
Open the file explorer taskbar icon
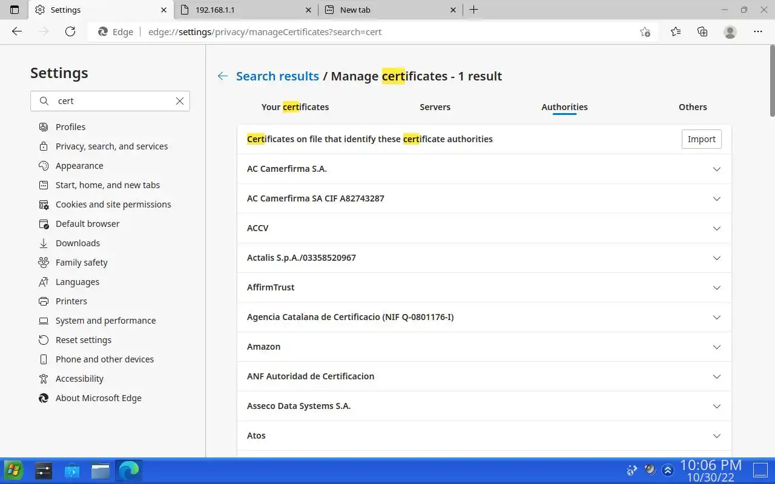[101, 470]
